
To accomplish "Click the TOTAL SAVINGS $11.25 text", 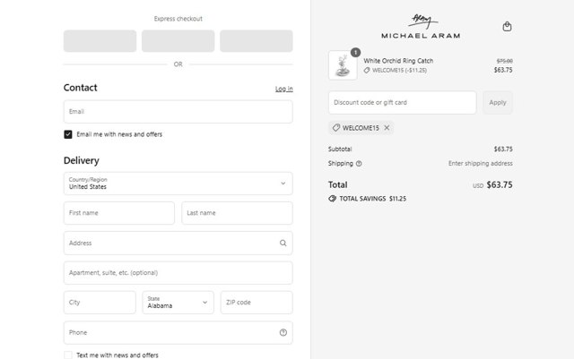I will click(x=373, y=199).
